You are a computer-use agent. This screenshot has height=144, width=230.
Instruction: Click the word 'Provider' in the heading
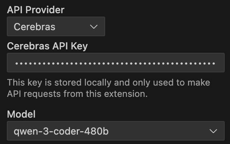point(45,10)
